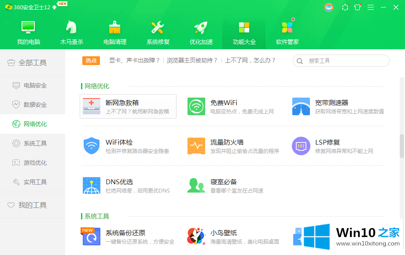Open 软件管家 colorful icon
405x255 pixels.
(287, 27)
